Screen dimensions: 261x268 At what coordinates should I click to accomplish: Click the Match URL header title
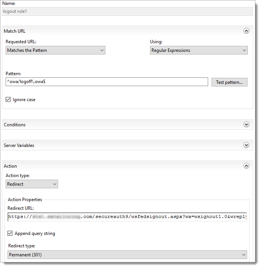[x=15, y=31]
